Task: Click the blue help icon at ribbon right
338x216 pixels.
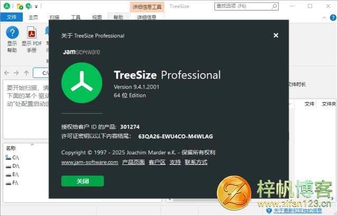Action: [333, 17]
